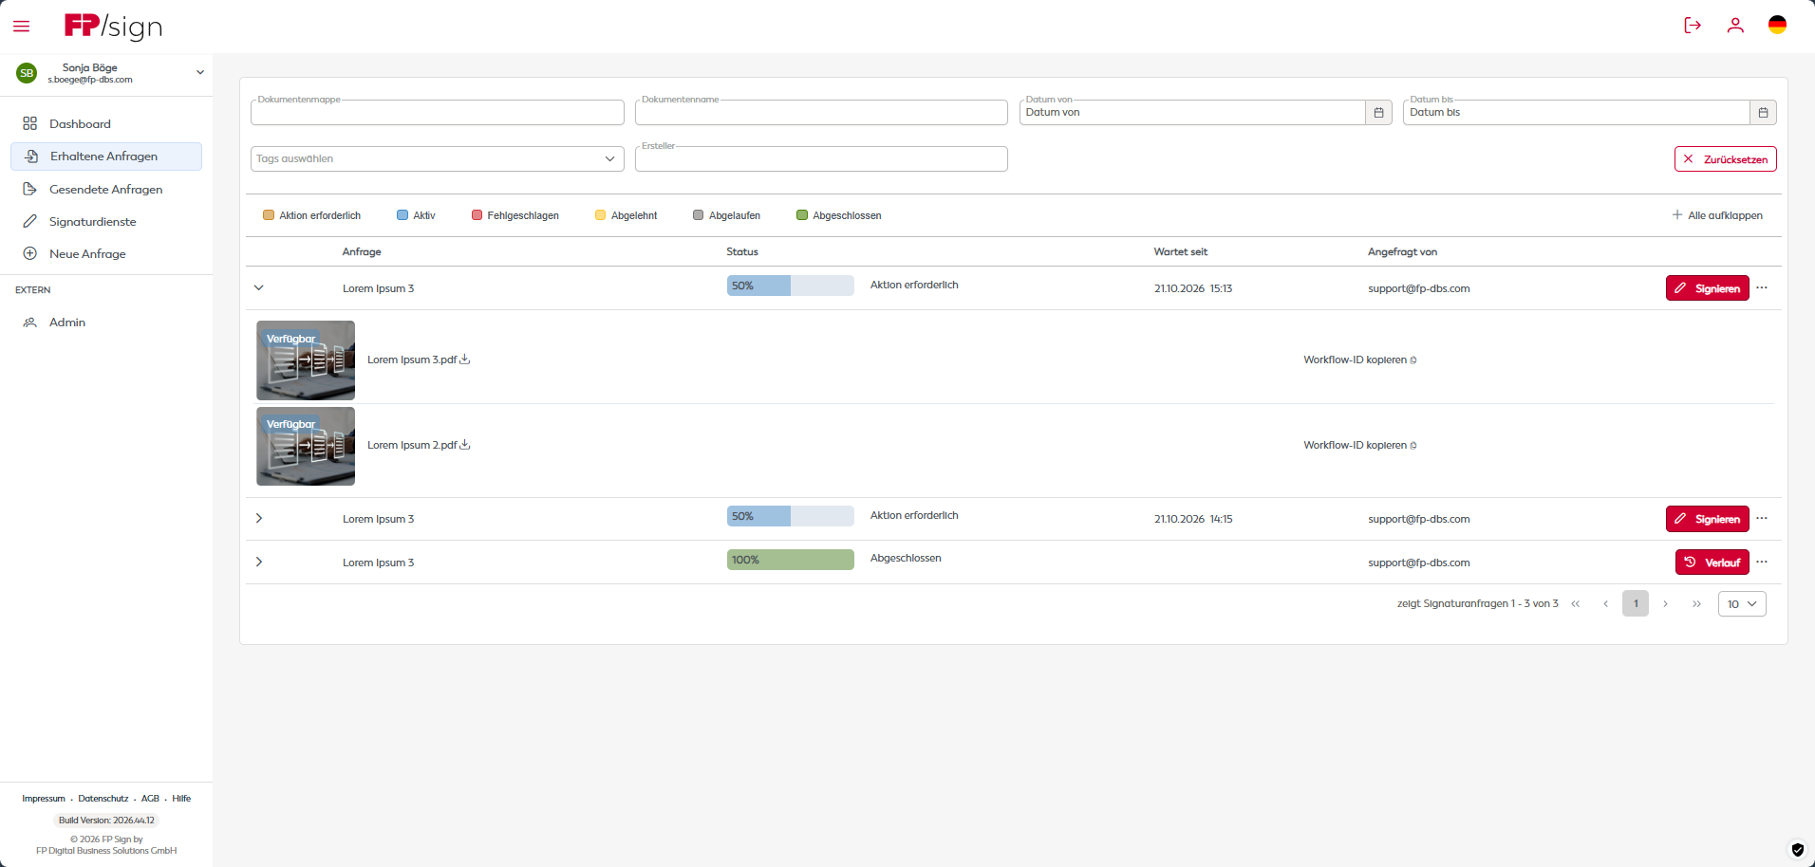Open the Tags auswählen dropdown

(x=437, y=158)
